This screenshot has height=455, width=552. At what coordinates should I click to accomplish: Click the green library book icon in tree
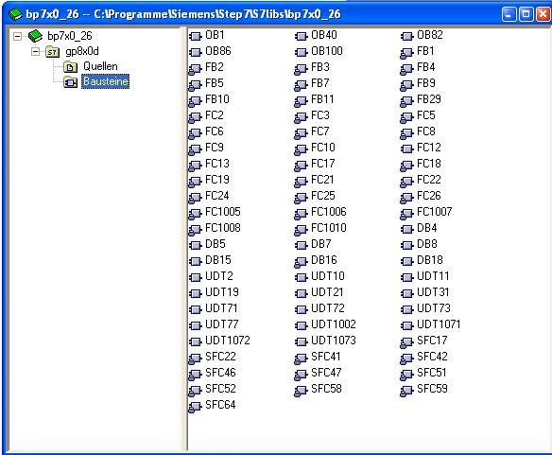[35, 36]
